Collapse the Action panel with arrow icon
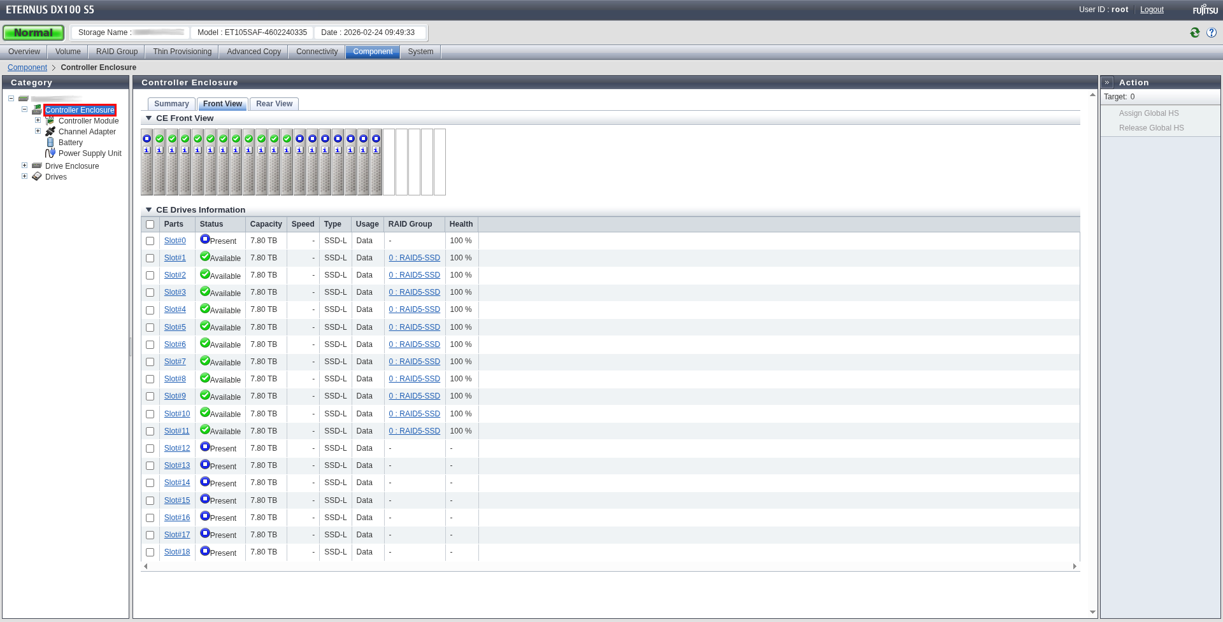The width and height of the screenshot is (1223, 622). pos(1107,83)
